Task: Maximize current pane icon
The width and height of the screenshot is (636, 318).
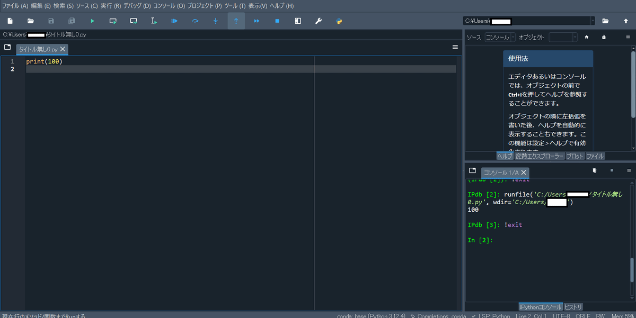Action: pyautogui.click(x=298, y=21)
